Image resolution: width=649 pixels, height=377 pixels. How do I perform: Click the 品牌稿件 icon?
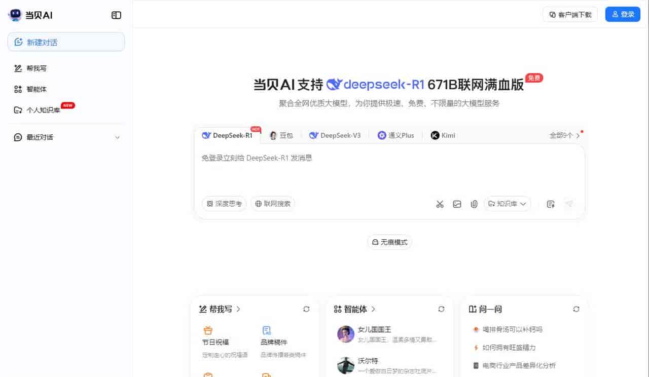coord(266,330)
